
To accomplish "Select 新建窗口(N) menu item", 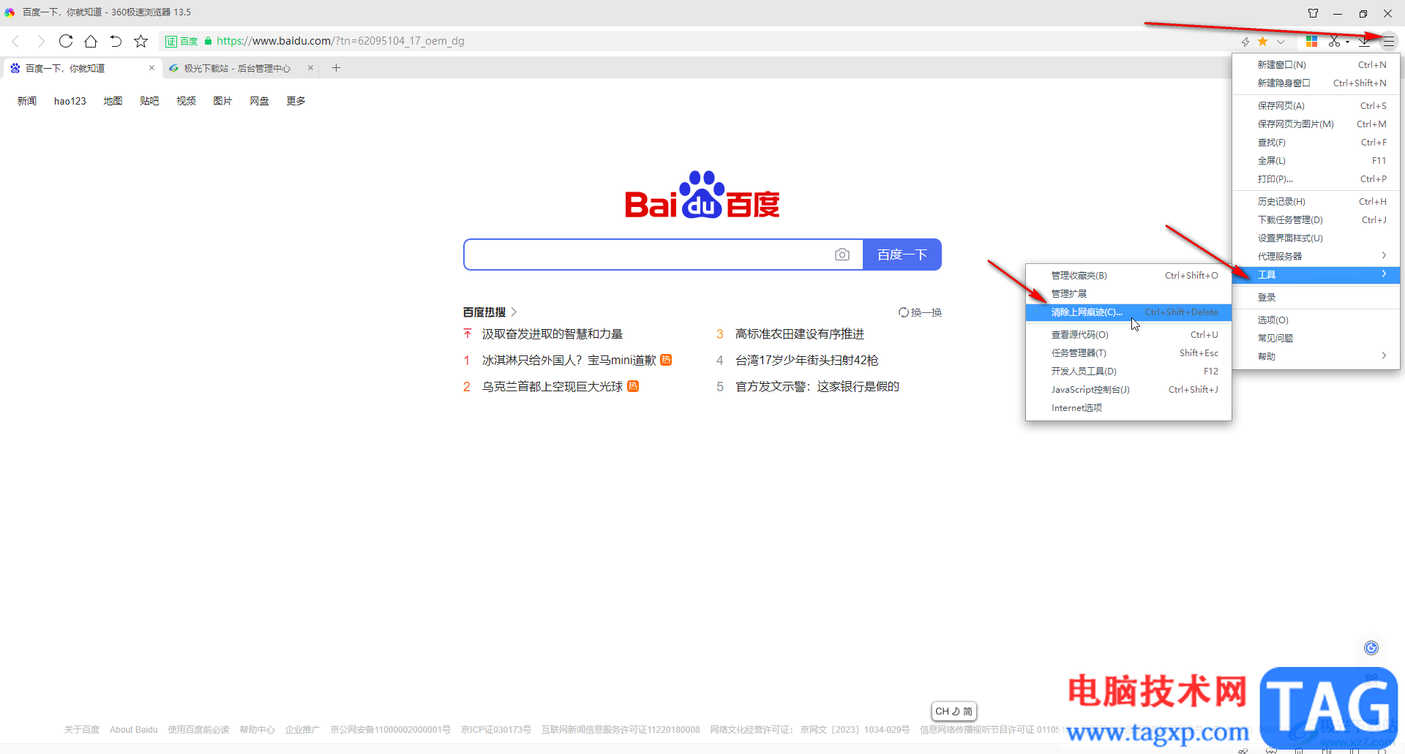I will click(1316, 65).
